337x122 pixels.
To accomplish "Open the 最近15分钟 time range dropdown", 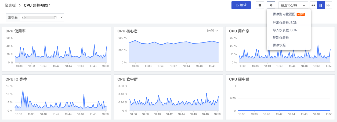I will tap(293, 5).
